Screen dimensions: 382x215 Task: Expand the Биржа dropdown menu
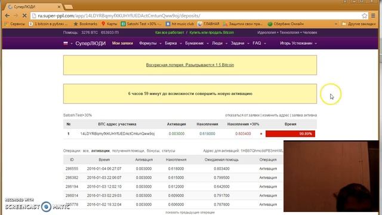[x=173, y=43]
